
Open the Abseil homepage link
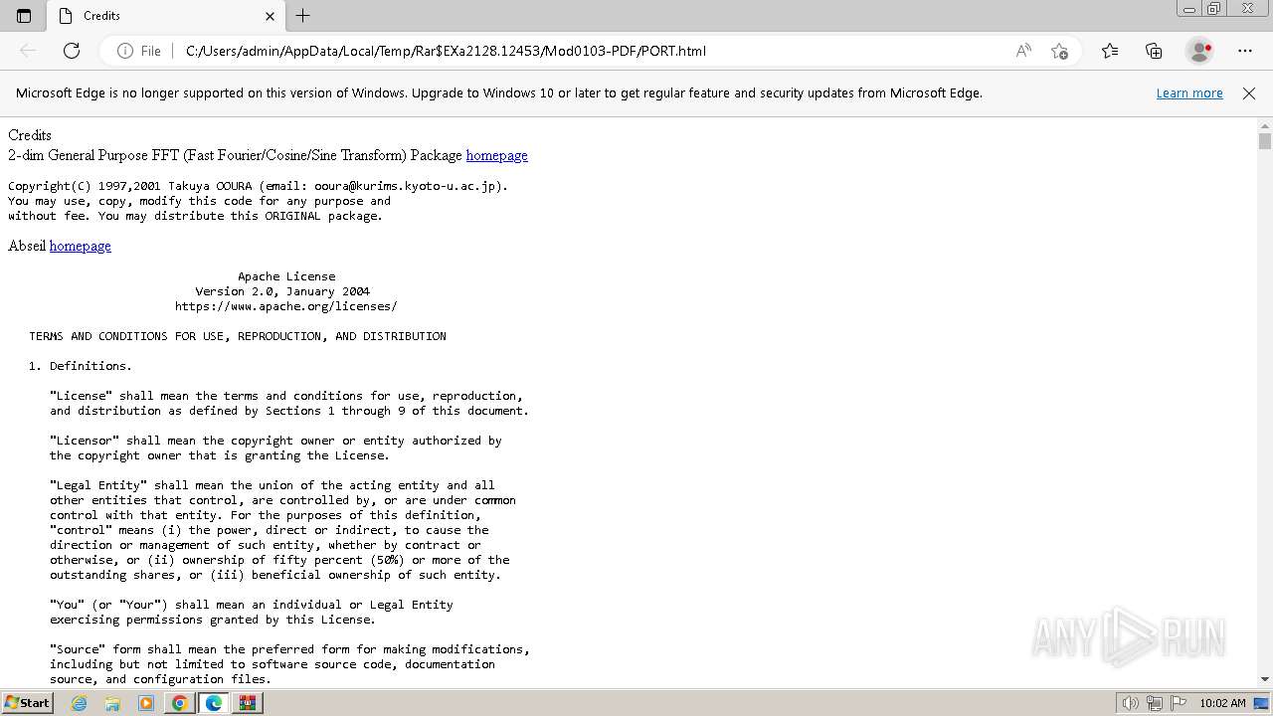[x=81, y=246]
